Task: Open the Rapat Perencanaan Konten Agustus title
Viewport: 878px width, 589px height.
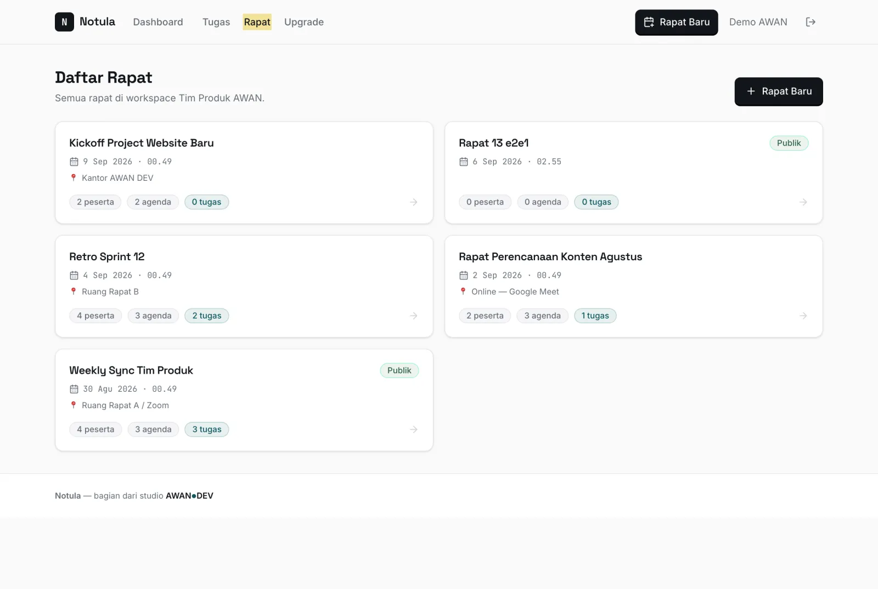Action: tap(550, 256)
